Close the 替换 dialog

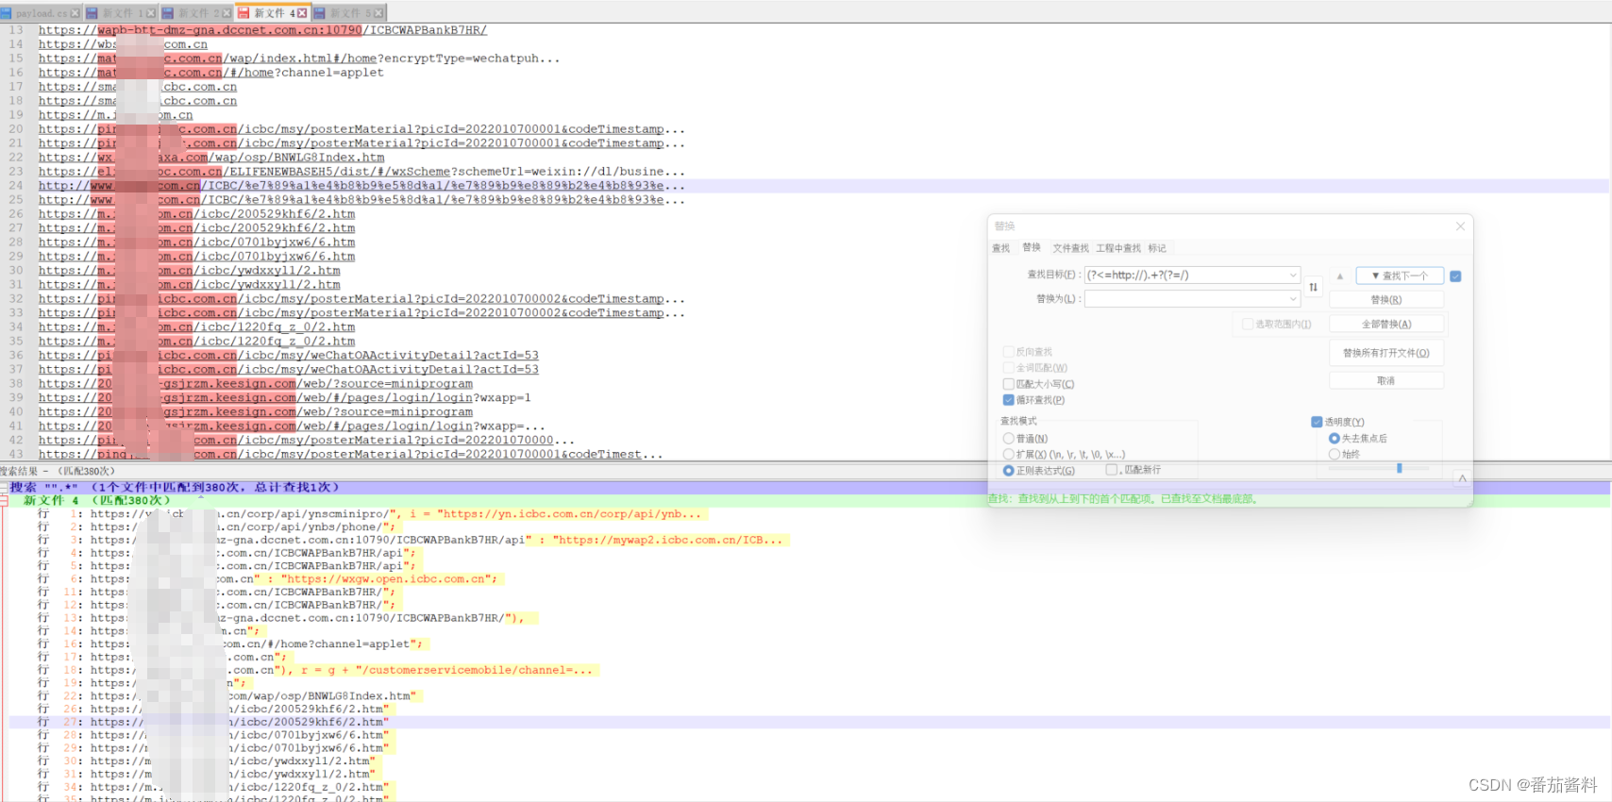[1460, 226]
